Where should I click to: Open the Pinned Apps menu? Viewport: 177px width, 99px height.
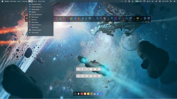[x=13, y=1]
